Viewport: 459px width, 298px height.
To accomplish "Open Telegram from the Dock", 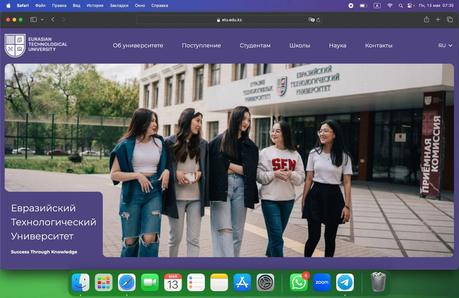I will pos(345,283).
